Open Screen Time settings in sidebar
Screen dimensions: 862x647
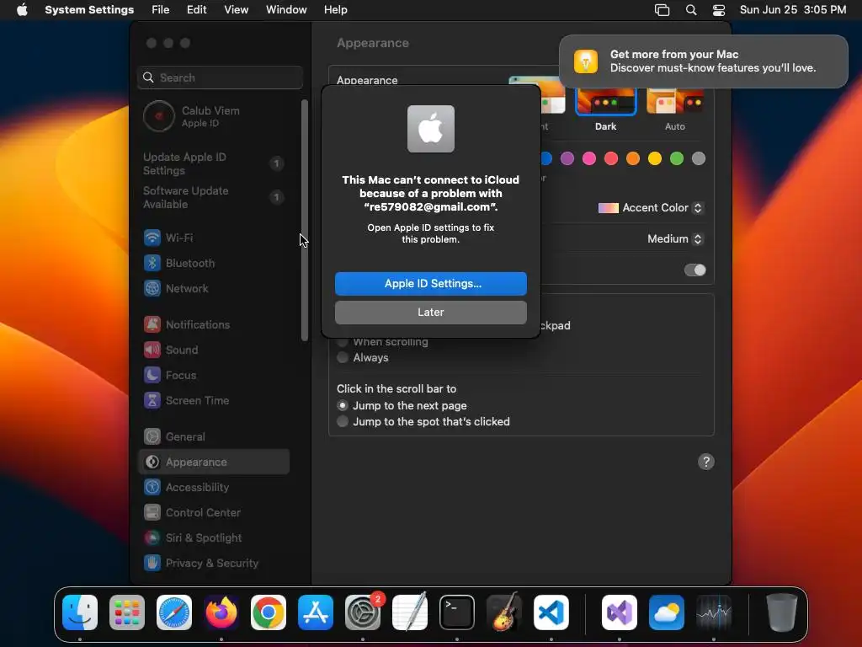214,400
